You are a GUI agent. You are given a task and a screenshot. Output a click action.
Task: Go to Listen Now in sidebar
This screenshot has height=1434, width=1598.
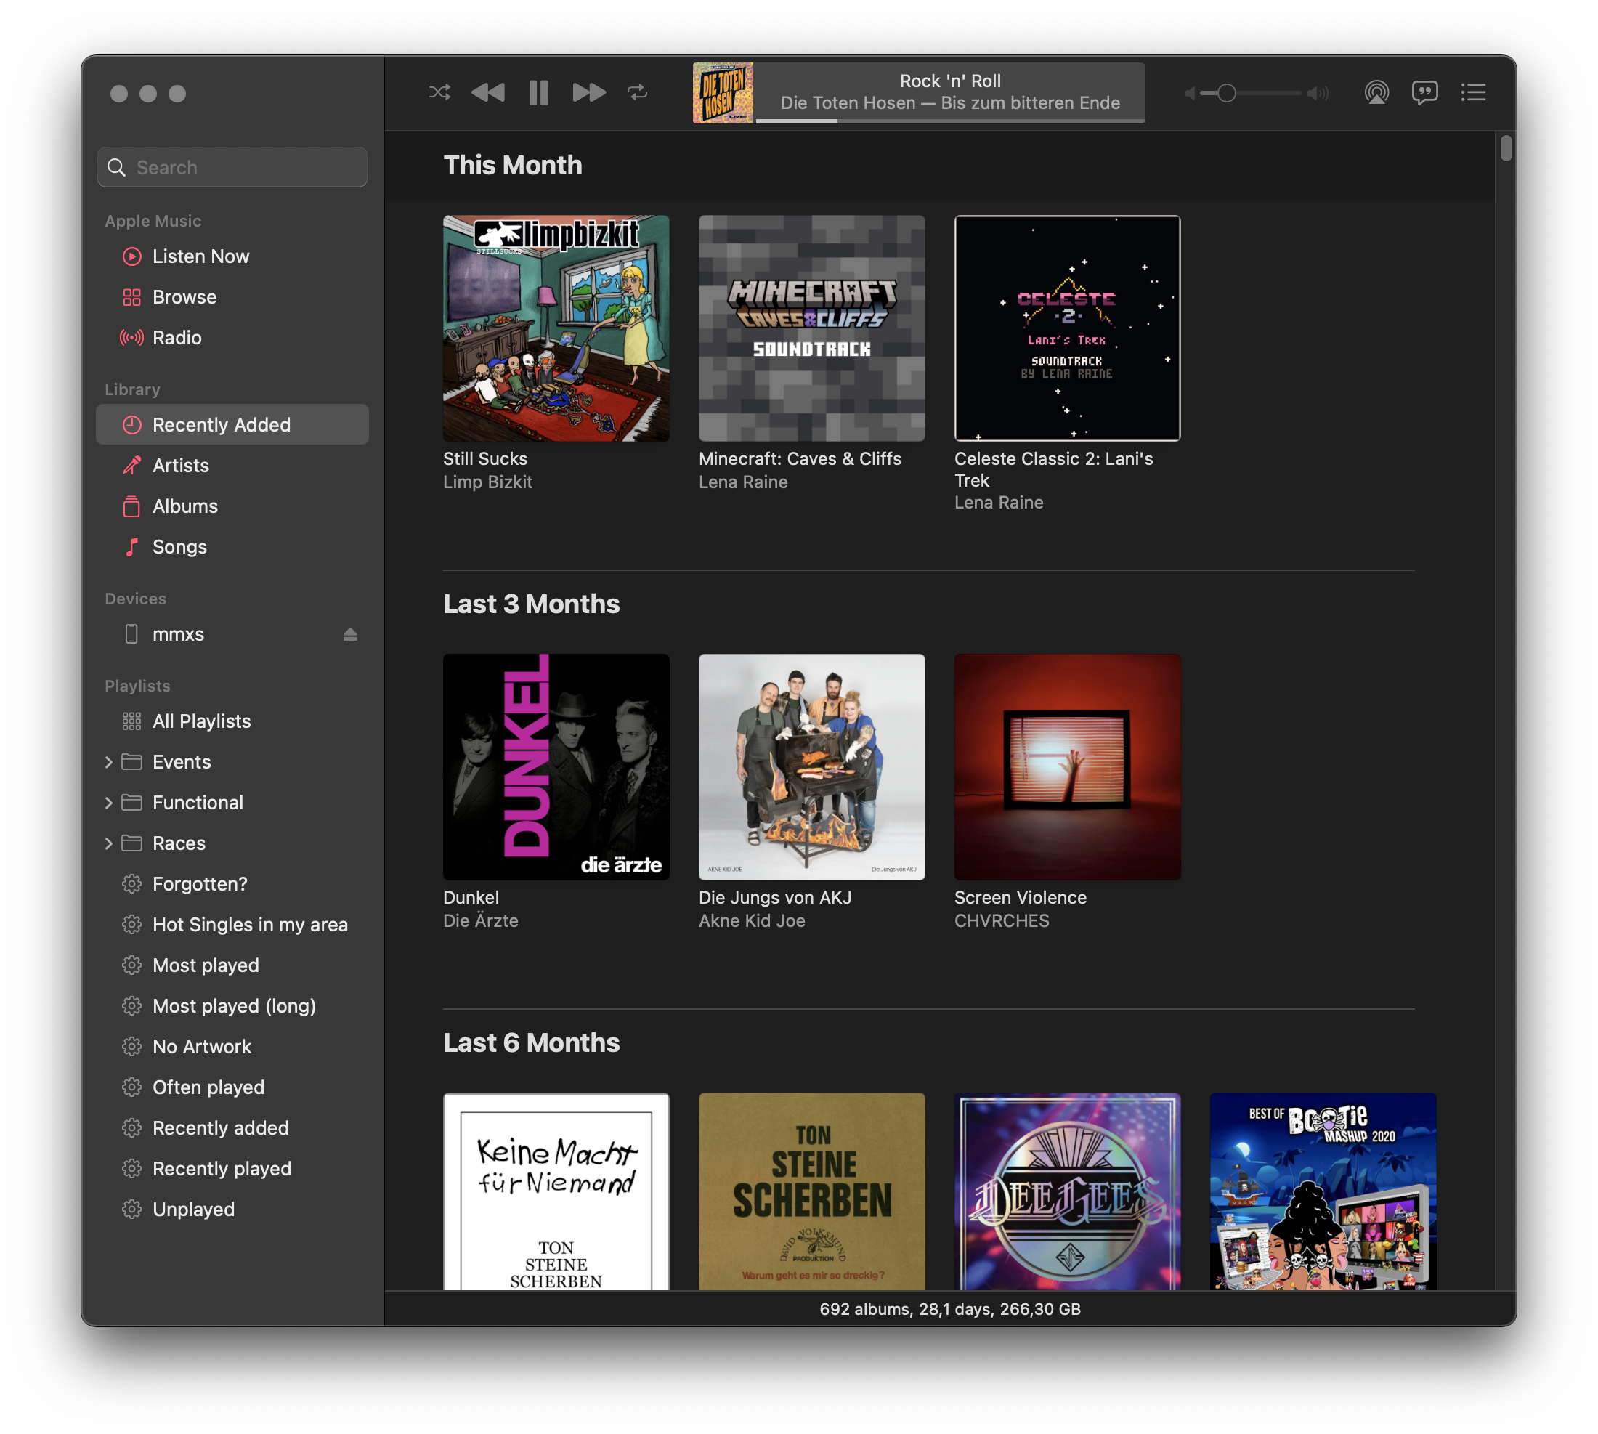click(x=200, y=256)
